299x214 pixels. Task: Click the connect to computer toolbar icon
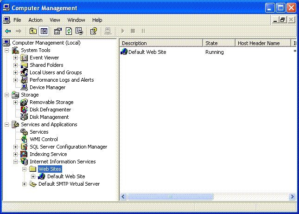coord(108,31)
